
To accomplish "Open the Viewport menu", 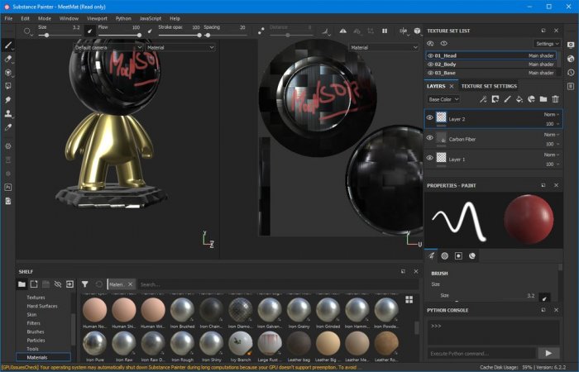I will (x=97, y=17).
